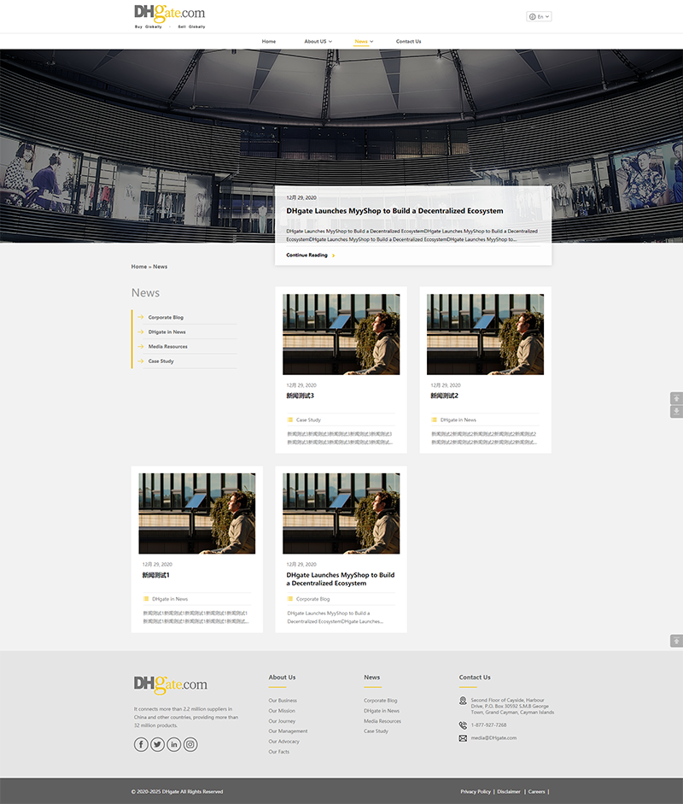The image size is (683, 804).
Task: Open the thumbnail image of the 新闻测试2 card
Action: pos(485,334)
